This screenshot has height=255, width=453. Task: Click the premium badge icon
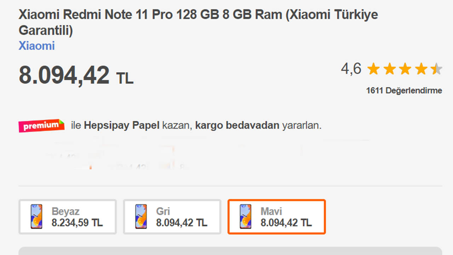click(x=41, y=125)
